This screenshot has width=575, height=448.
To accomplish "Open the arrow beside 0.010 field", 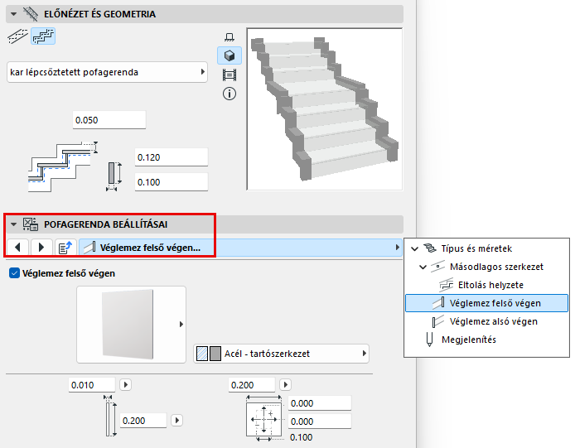I will 125,385.
